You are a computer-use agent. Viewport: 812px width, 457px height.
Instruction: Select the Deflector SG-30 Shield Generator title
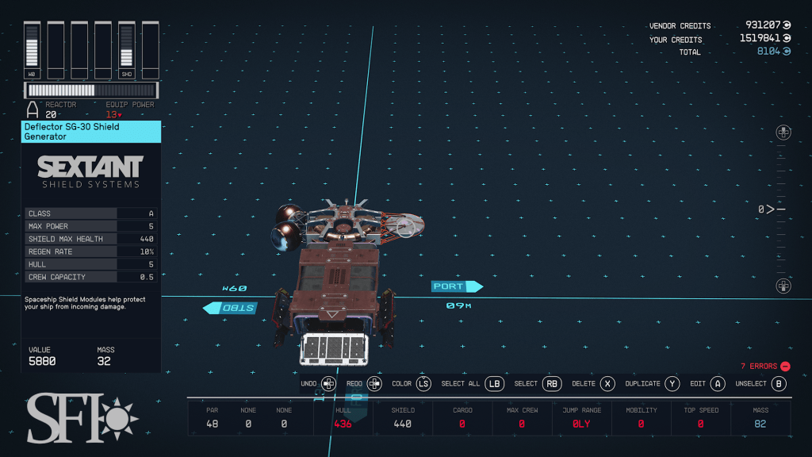[x=91, y=132]
